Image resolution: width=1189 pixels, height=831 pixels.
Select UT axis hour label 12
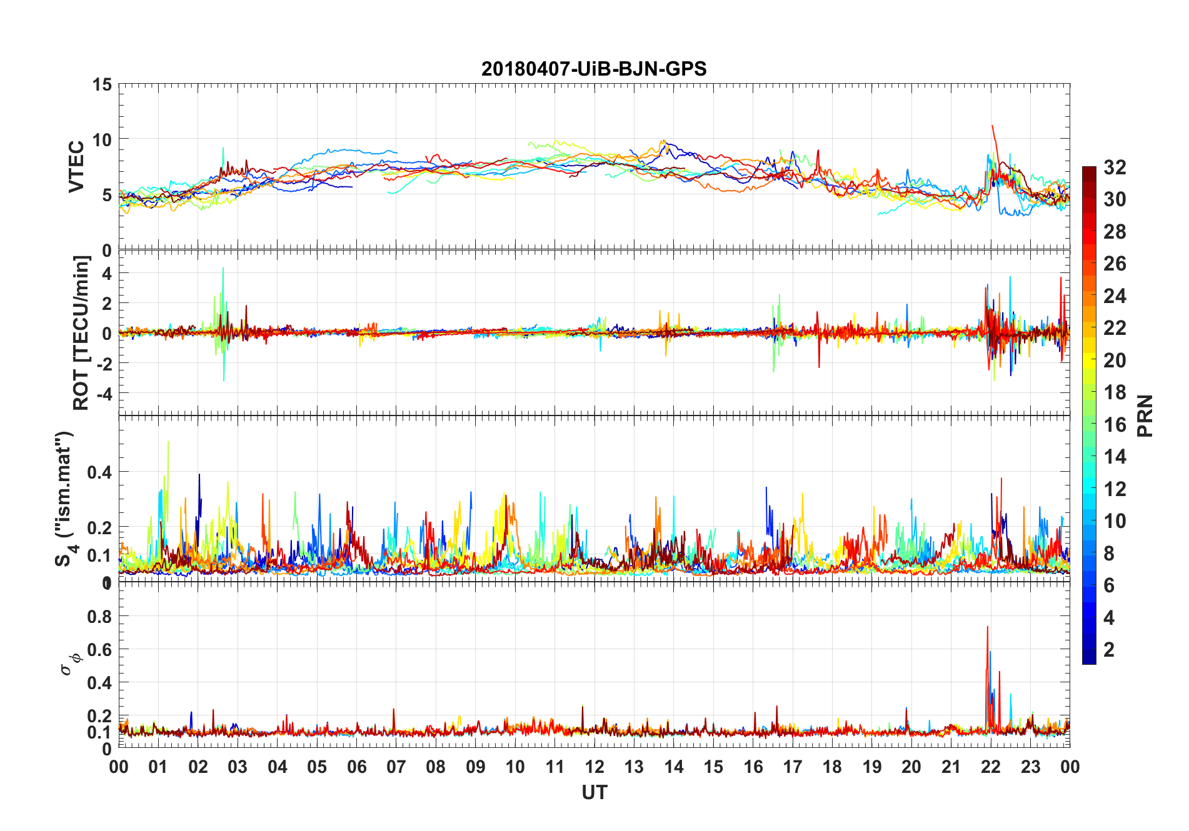point(594,767)
